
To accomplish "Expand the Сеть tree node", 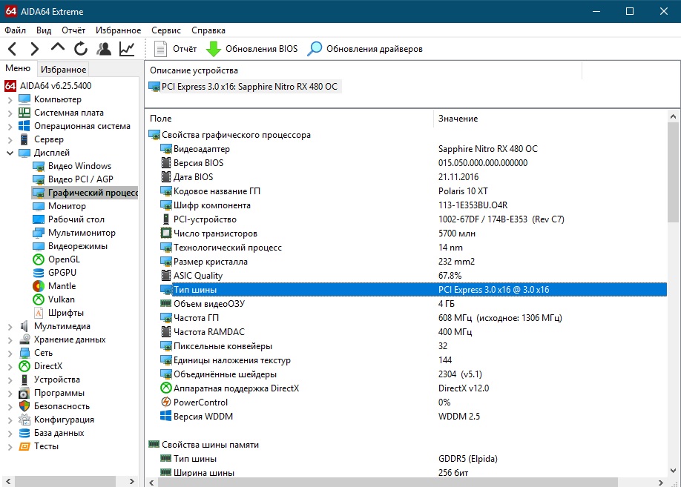I will click(10, 354).
